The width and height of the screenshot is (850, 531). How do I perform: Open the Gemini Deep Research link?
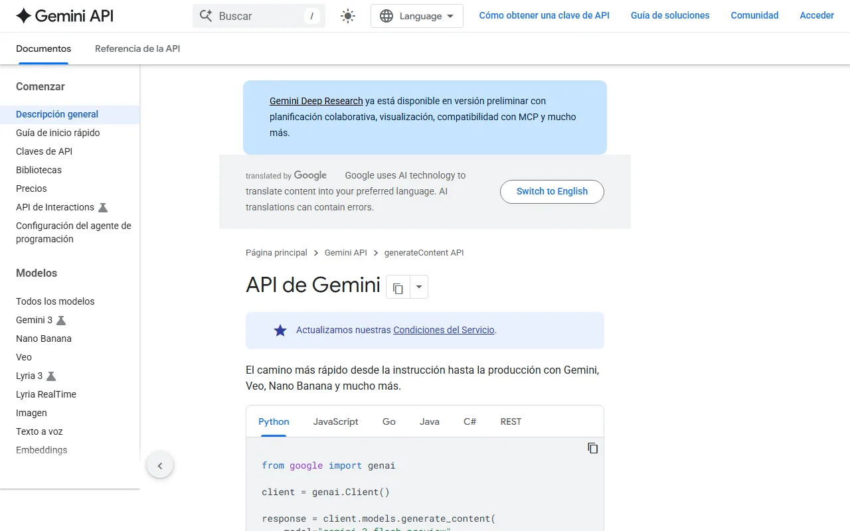[316, 101]
